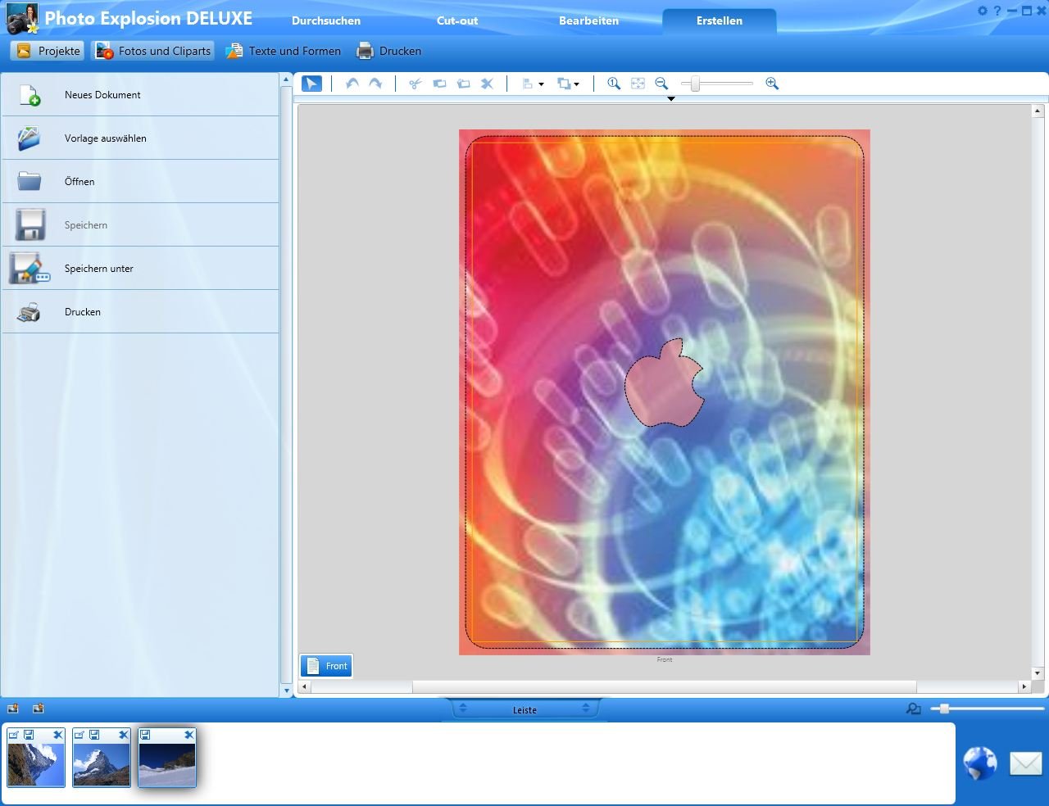Select the Matterhorn second thumbnail
The image size is (1049, 806).
(102, 764)
